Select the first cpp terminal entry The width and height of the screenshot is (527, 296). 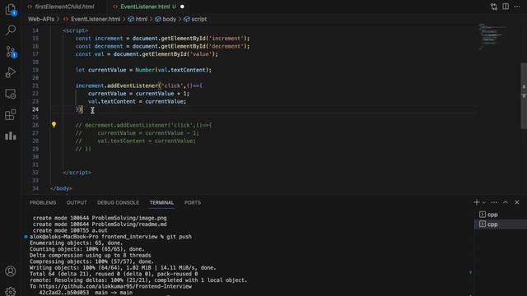point(501,215)
